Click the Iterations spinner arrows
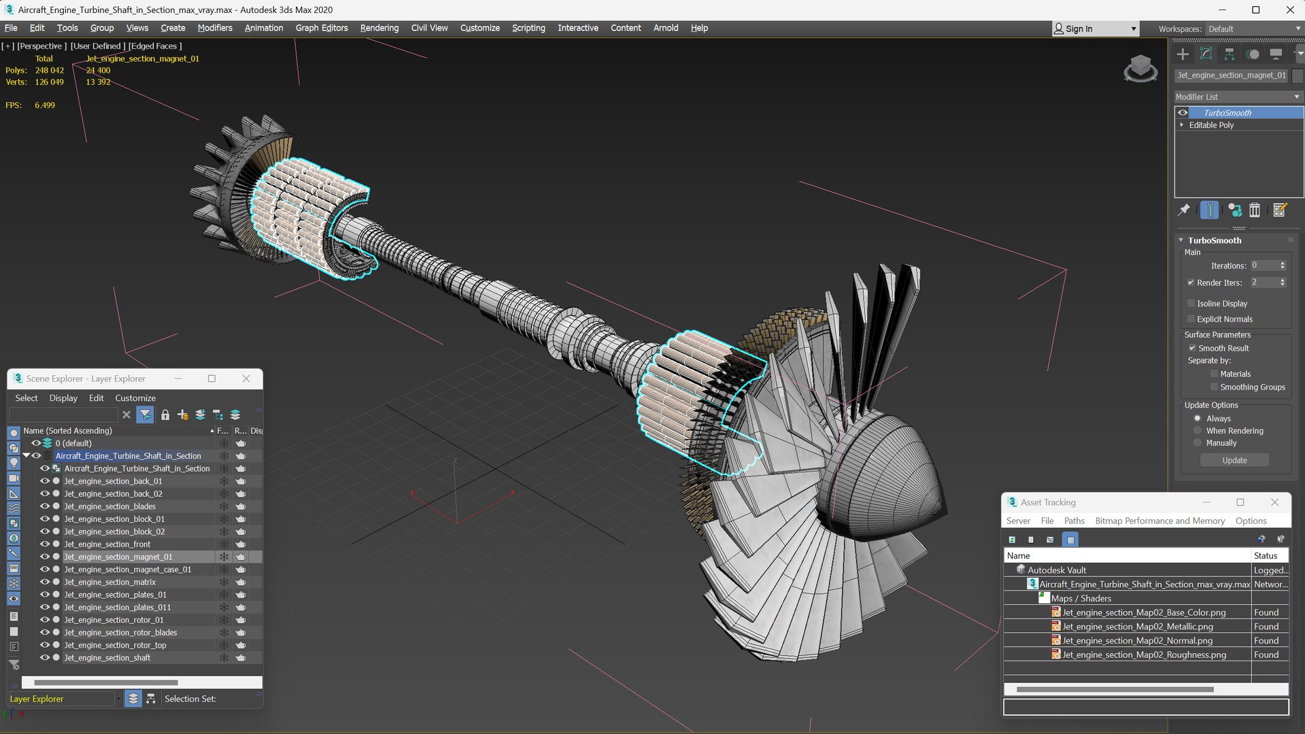 coord(1283,266)
